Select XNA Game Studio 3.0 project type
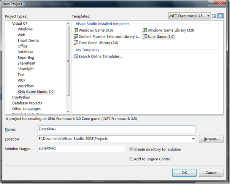Screen dimensions: 230x184 [x=35, y=92]
